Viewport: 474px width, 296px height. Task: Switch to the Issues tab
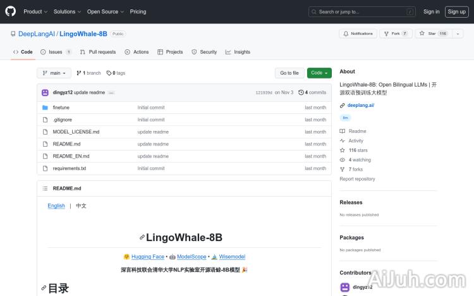(56, 52)
